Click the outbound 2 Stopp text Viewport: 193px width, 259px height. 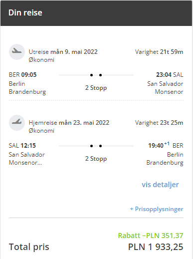coord(96,88)
